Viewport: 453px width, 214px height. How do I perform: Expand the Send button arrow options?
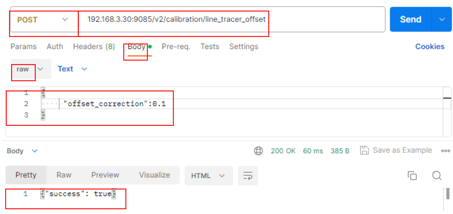[442, 19]
